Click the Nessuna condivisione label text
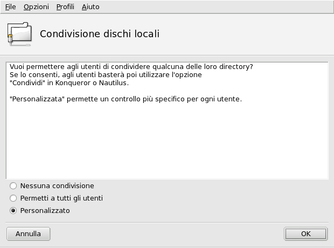The image size is (334, 248). click(x=57, y=186)
